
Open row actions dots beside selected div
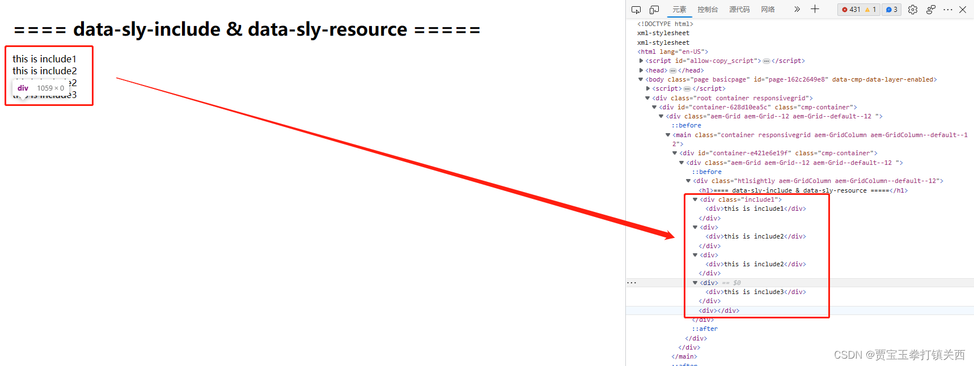[x=632, y=282]
